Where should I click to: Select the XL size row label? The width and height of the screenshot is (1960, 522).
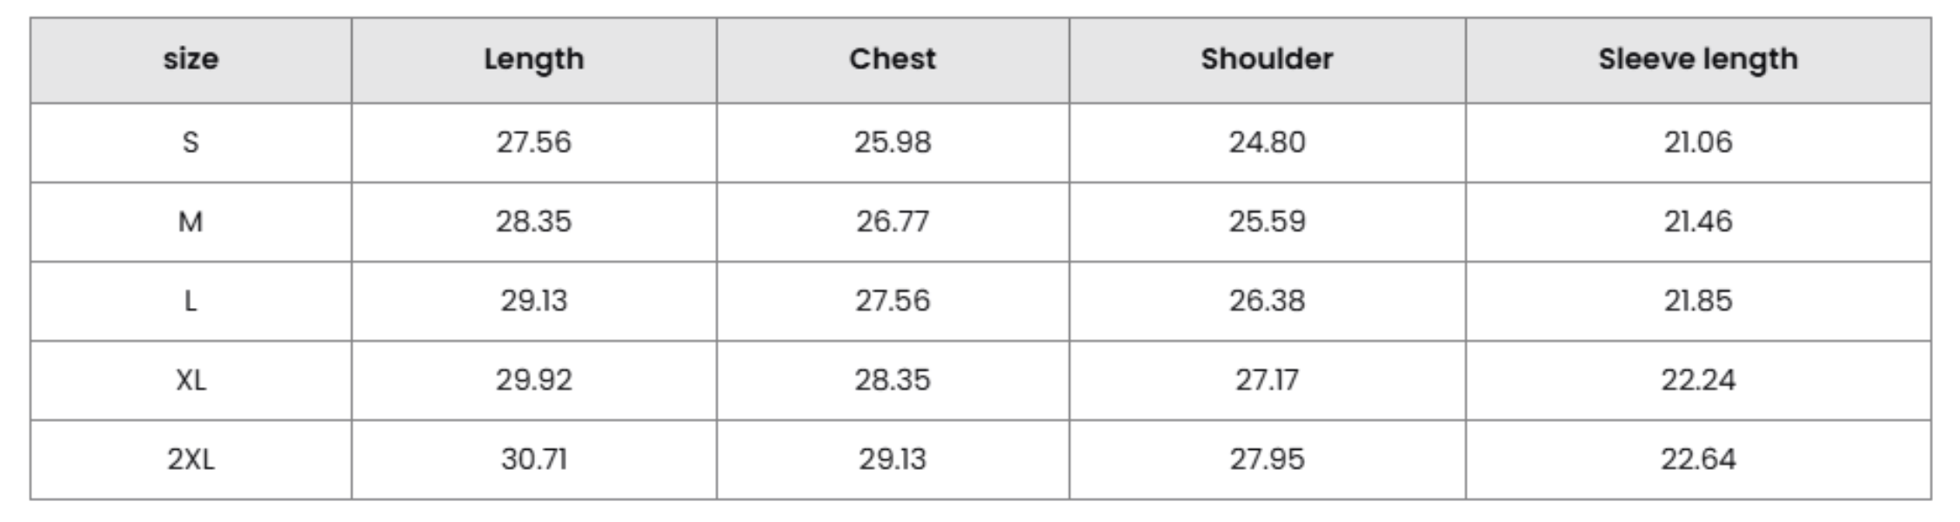coord(191,380)
